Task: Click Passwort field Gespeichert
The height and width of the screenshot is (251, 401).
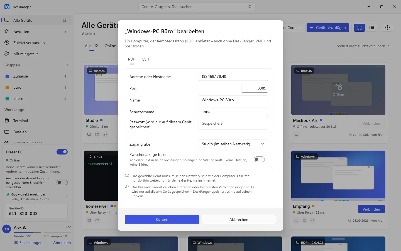Action: (x=233, y=124)
